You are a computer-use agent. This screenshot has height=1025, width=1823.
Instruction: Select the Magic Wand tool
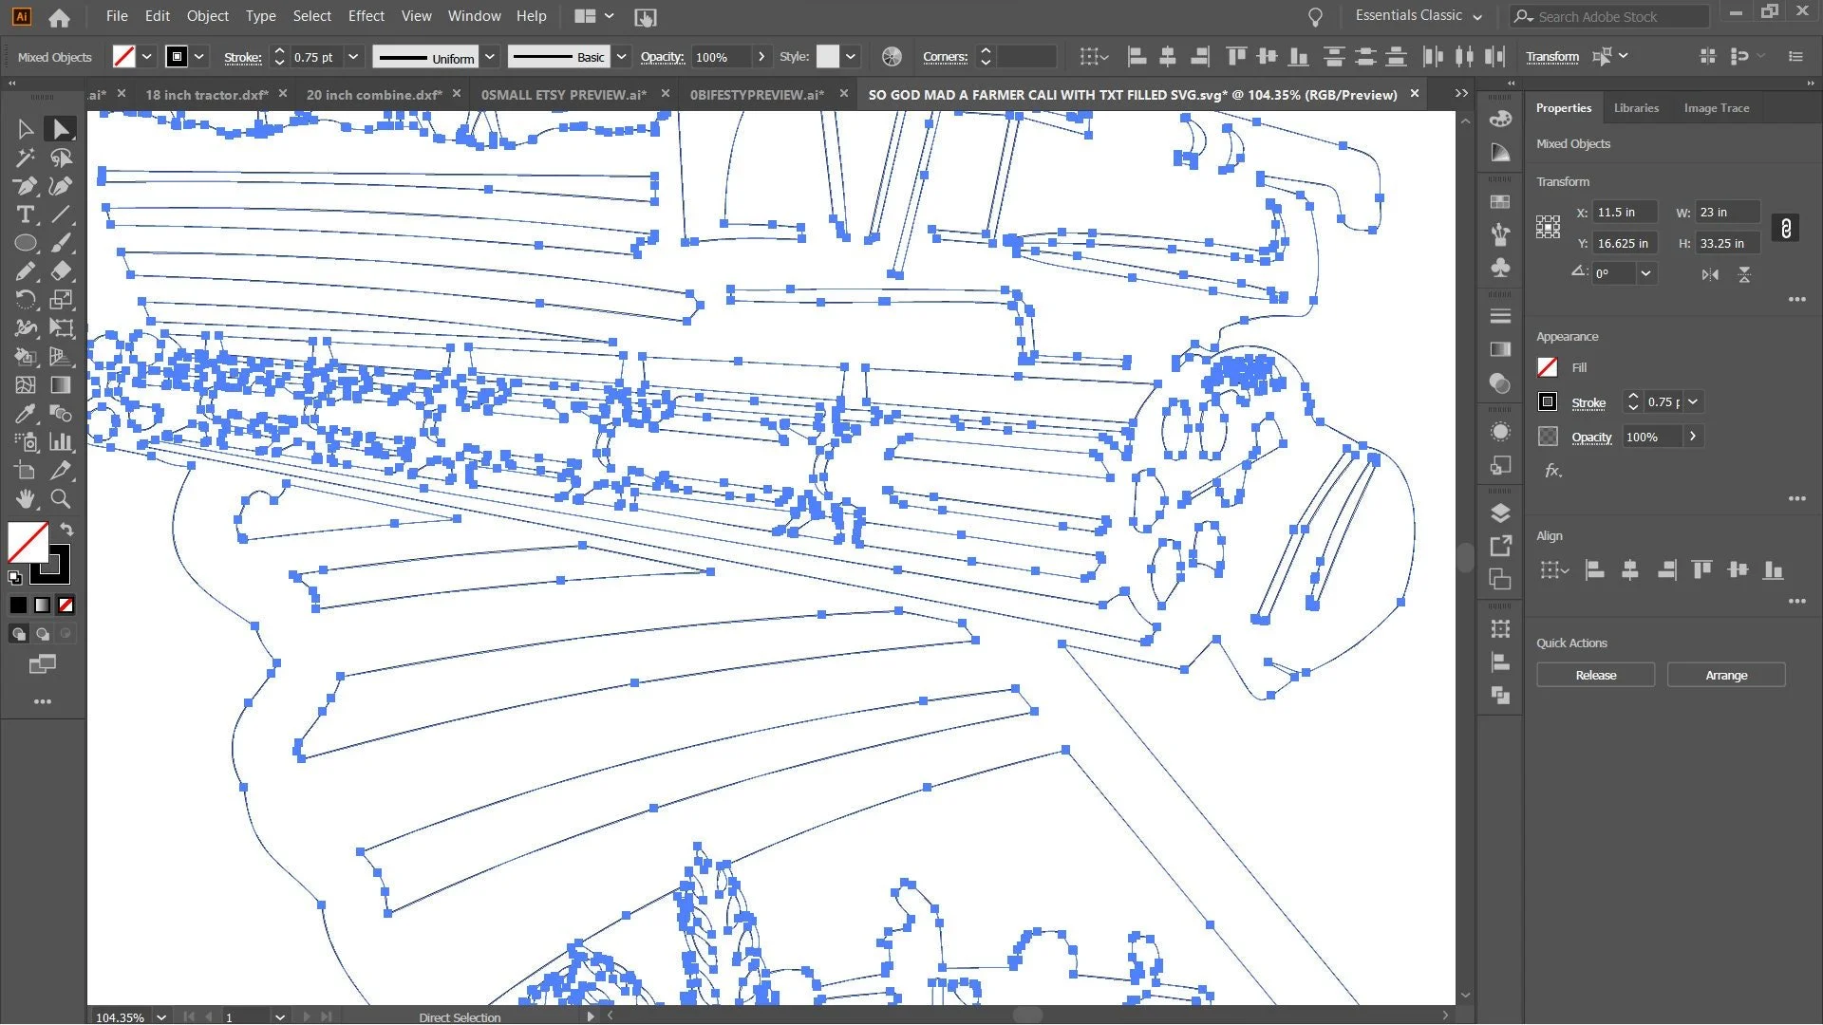[26, 158]
